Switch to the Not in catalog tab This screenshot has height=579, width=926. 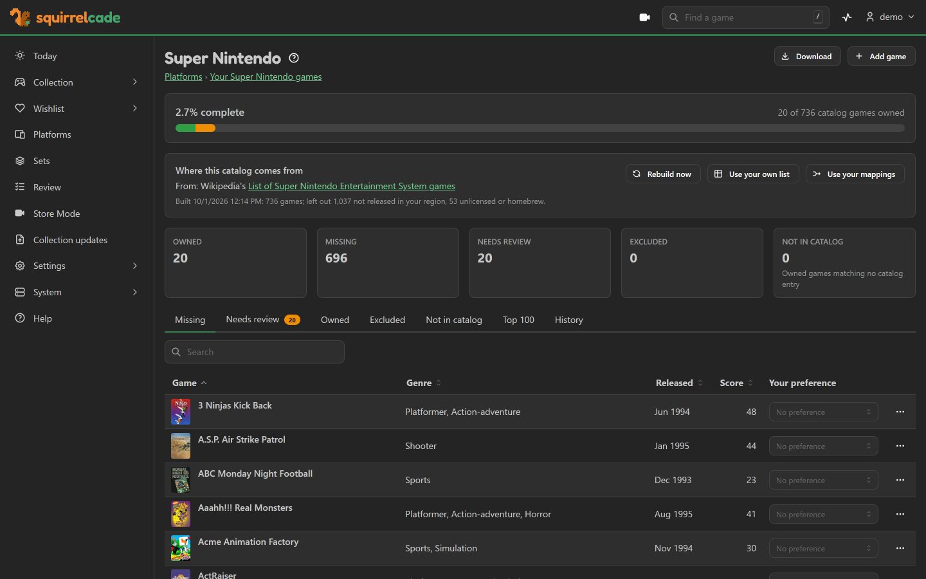(x=454, y=320)
